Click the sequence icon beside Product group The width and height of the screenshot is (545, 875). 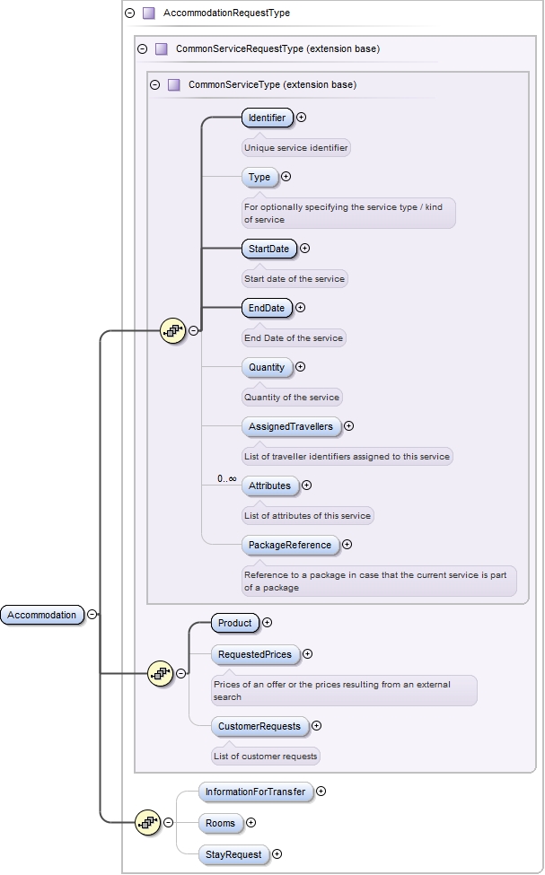tap(160, 672)
